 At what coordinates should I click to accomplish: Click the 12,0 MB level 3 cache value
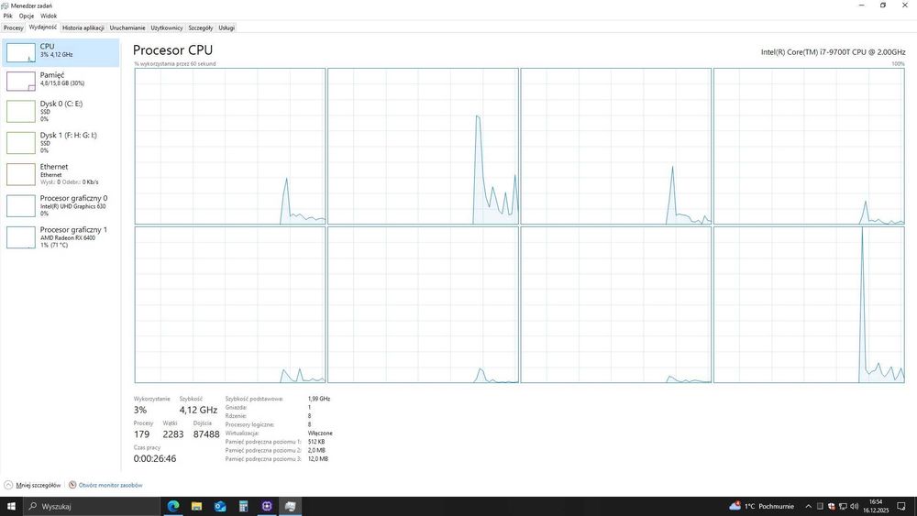tap(317, 459)
